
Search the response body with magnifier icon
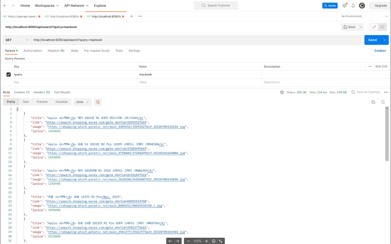tap(383, 102)
